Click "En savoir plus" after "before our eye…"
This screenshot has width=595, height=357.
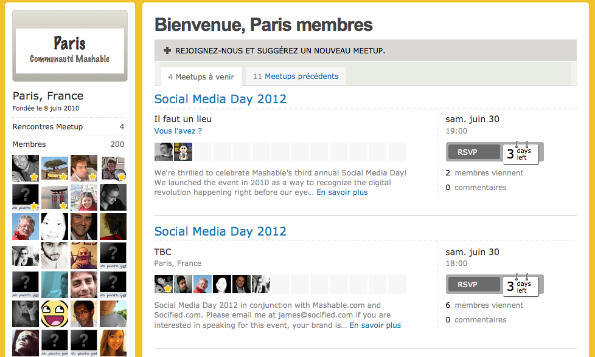click(342, 192)
